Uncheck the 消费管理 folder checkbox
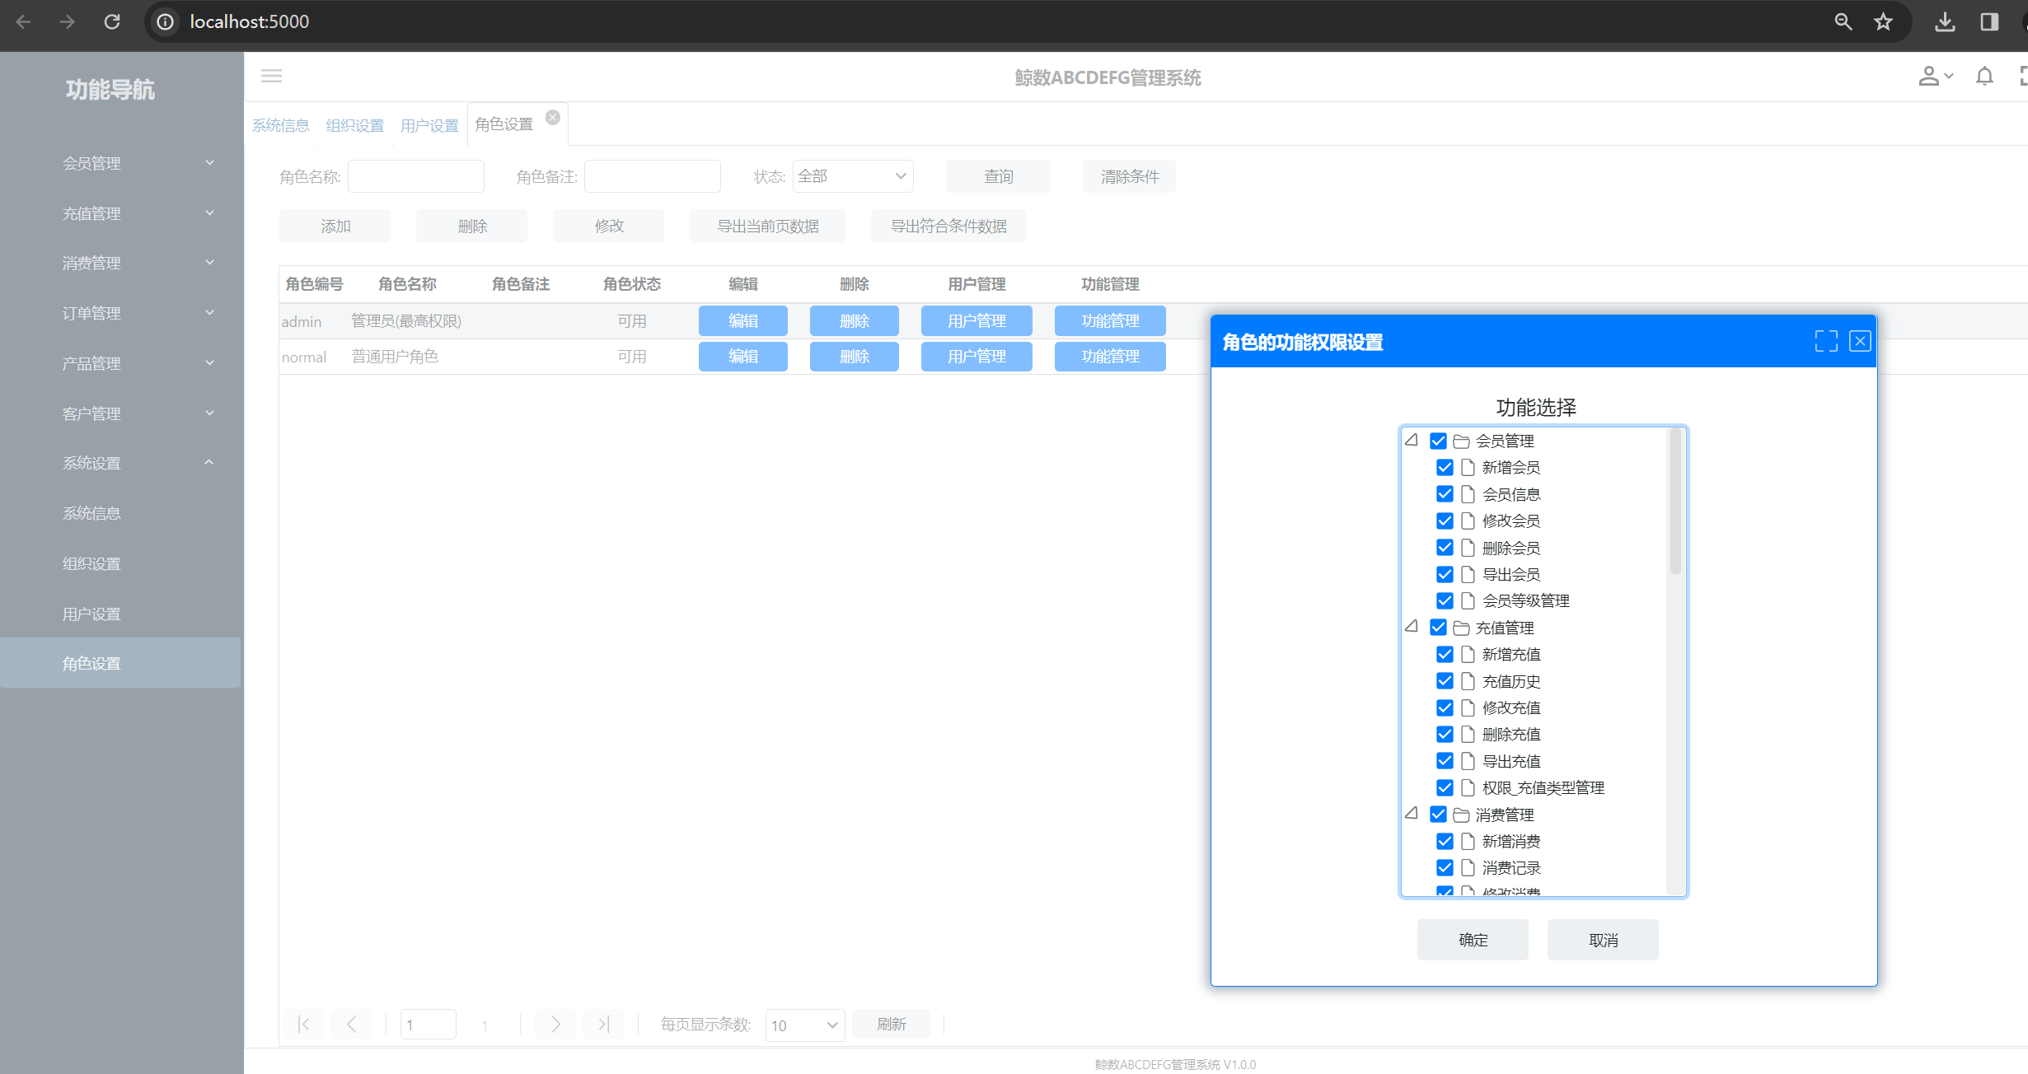The height and width of the screenshot is (1074, 2028). [x=1438, y=815]
